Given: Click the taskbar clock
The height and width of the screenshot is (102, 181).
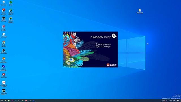Looking at the screenshot, I should (x=174, y=101).
